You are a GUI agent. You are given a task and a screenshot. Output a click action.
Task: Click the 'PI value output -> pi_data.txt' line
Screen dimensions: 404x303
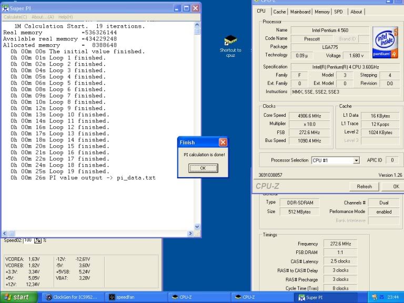tap(83, 178)
